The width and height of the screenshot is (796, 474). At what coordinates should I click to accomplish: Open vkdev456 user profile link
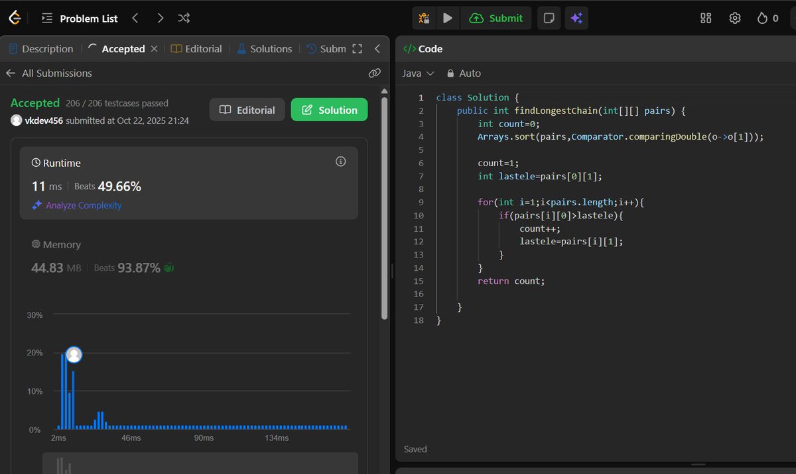44,120
